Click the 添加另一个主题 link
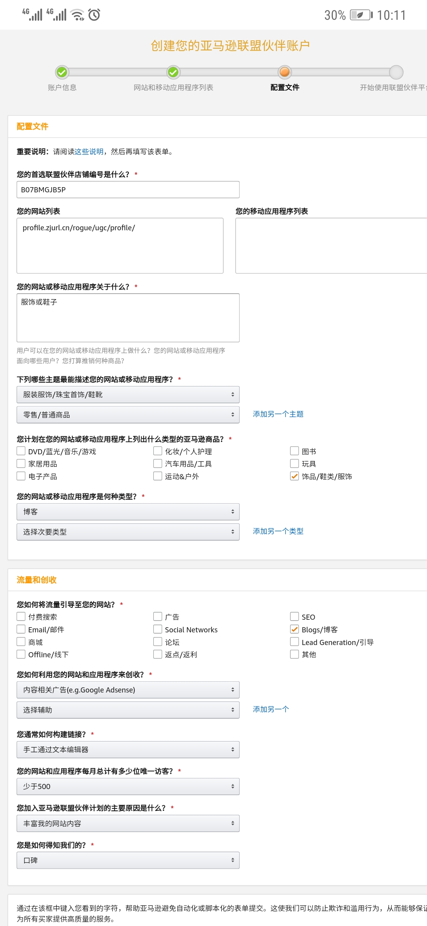This screenshot has height=926, width=427. point(278,414)
